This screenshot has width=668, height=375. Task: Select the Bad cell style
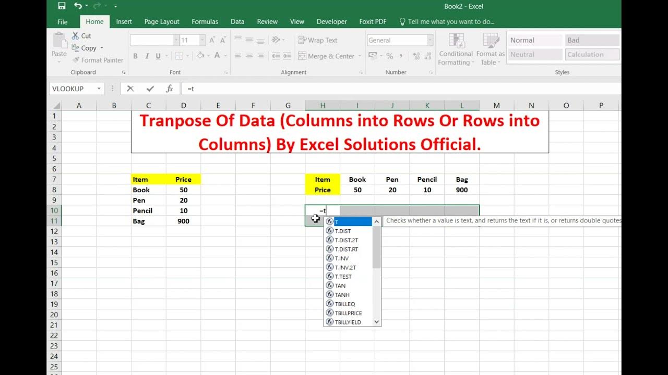point(592,40)
